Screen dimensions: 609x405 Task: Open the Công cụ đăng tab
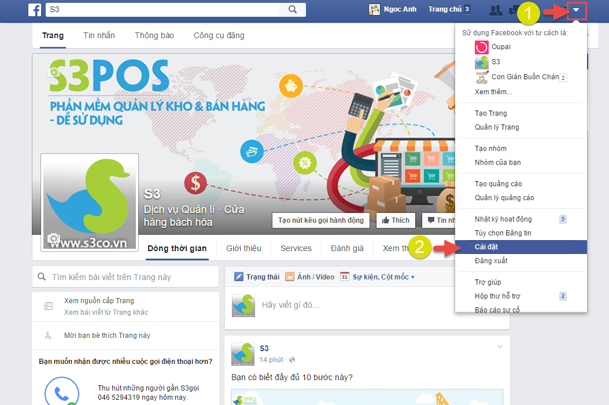click(219, 36)
